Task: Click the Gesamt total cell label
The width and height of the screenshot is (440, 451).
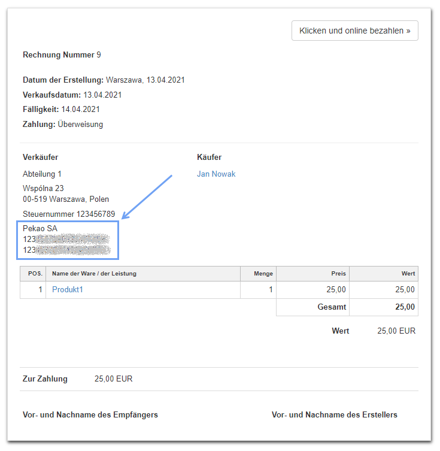Action: point(331,307)
